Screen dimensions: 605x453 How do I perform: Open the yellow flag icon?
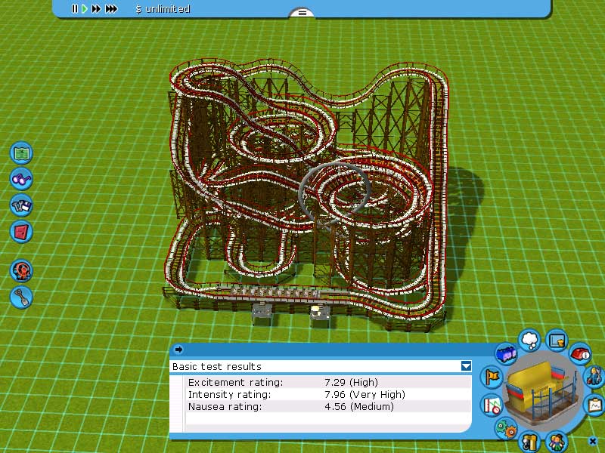click(x=492, y=377)
